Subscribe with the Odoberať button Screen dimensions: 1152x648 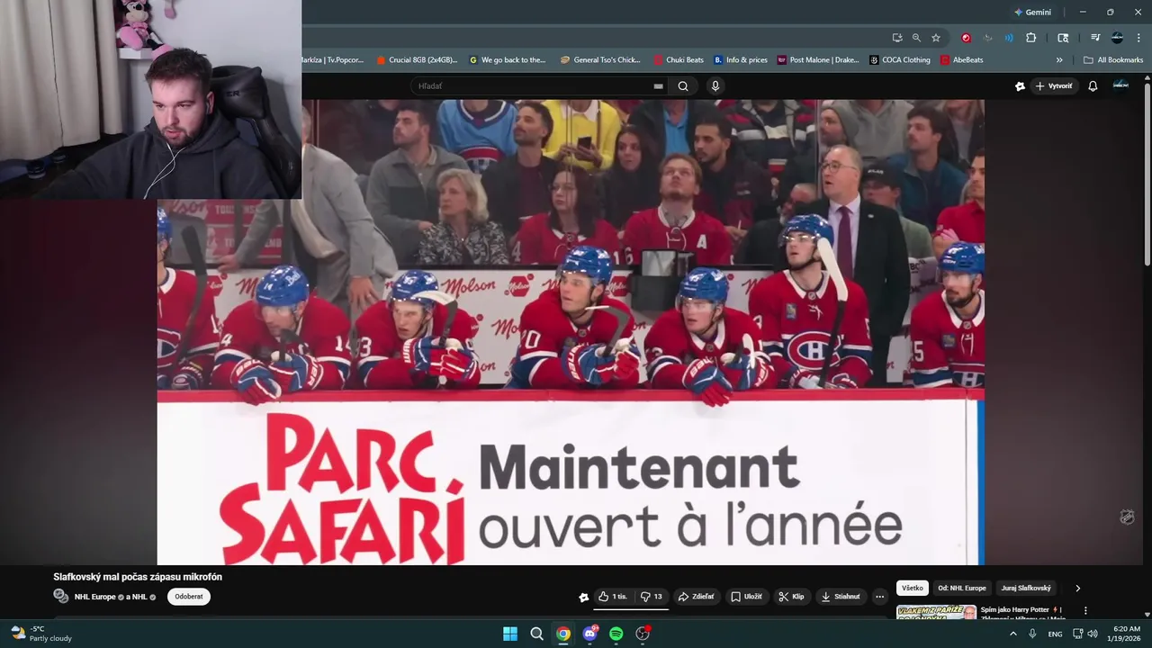(x=189, y=597)
